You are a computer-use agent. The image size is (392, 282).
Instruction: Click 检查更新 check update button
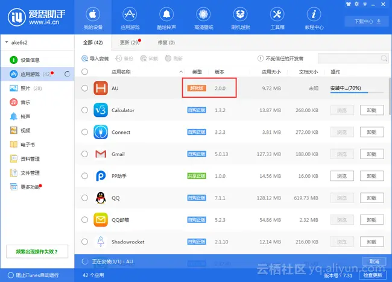[x=373, y=275]
